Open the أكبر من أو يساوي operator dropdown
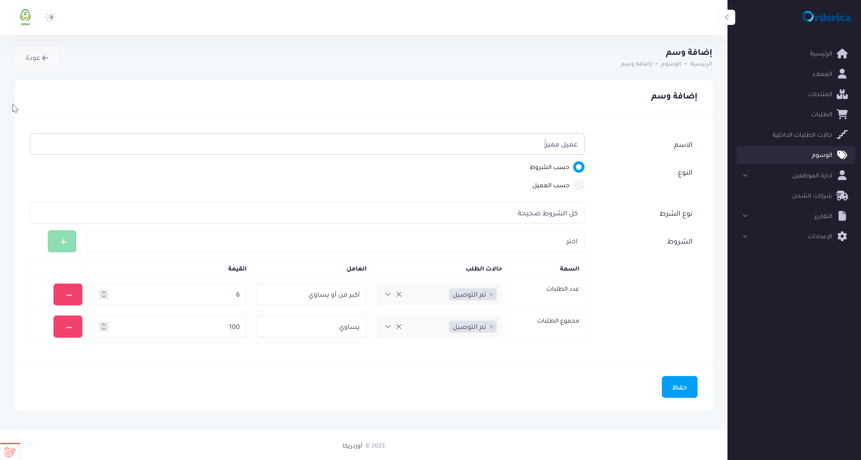The image size is (861, 460). click(311, 294)
